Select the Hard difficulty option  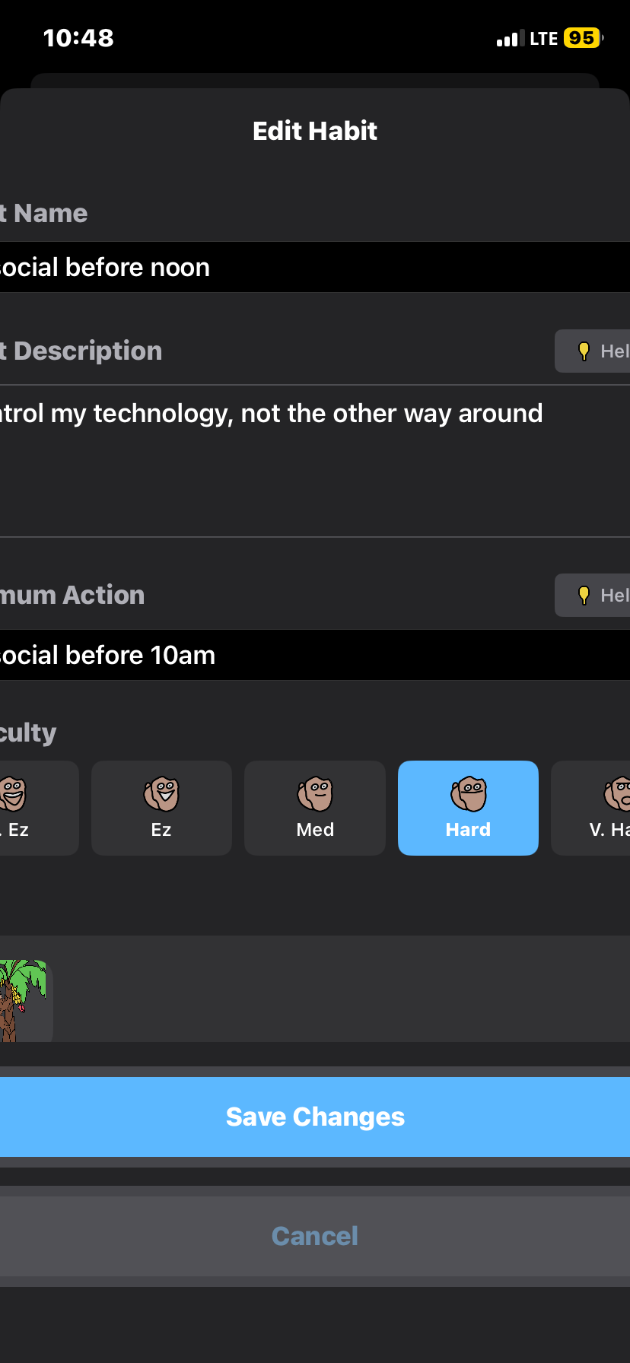(468, 808)
